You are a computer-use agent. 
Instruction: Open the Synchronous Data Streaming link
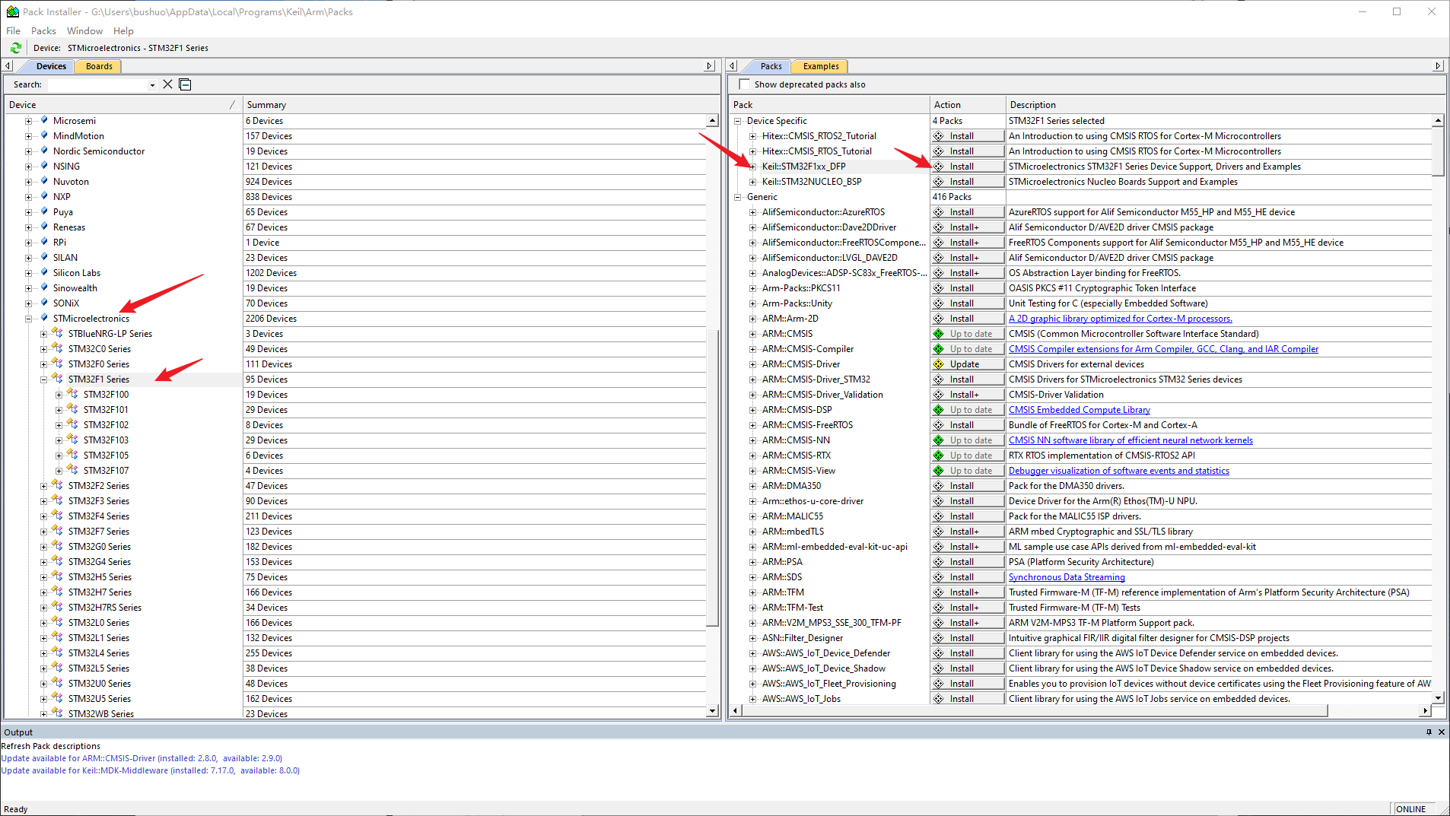click(x=1067, y=577)
